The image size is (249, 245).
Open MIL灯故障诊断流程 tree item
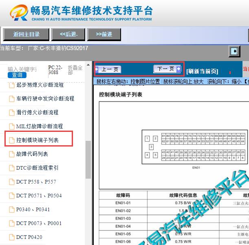(40, 126)
